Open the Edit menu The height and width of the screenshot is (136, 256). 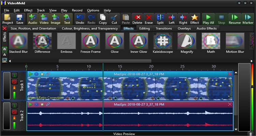point(16,10)
